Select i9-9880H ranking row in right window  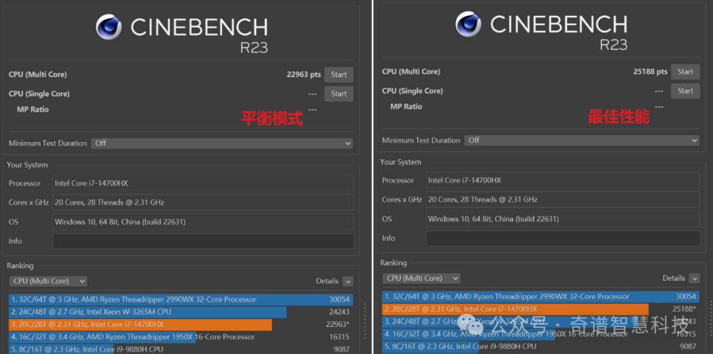[541, 346]
